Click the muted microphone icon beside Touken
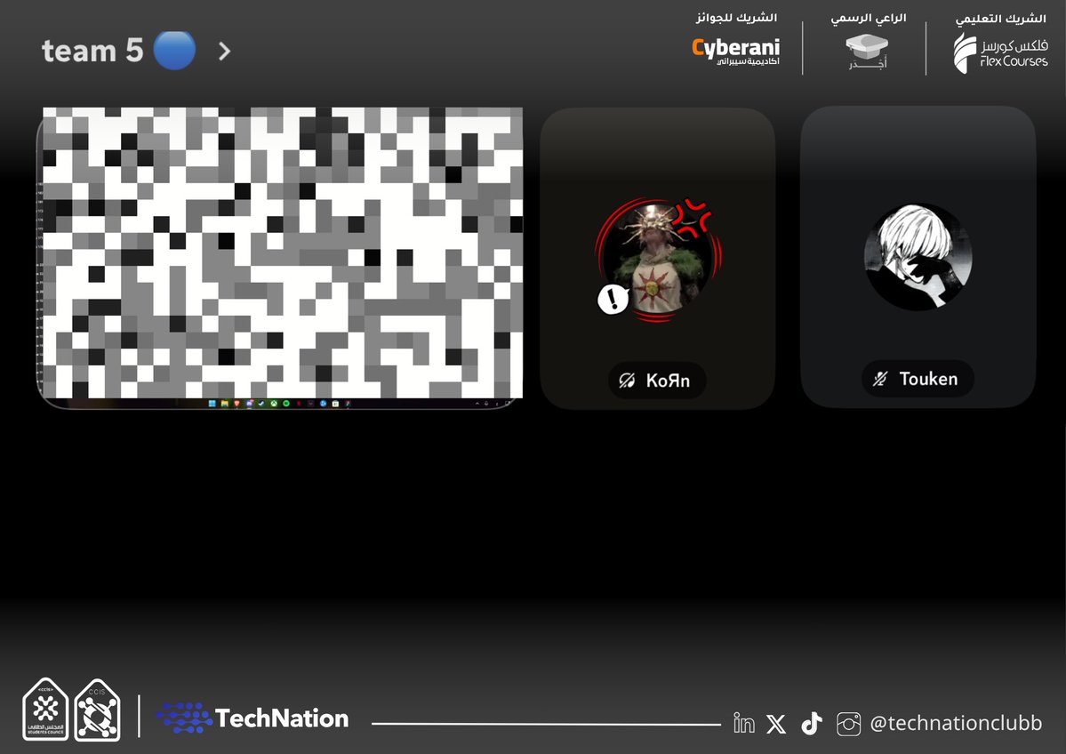 [880, 379]
